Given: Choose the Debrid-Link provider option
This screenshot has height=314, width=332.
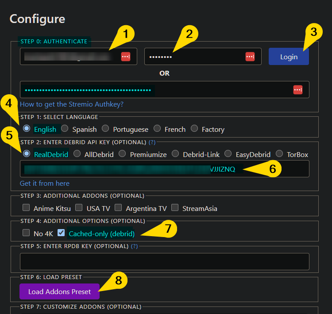Looking at the screenshot, I should pyautogui.click(x=175, y=153).
